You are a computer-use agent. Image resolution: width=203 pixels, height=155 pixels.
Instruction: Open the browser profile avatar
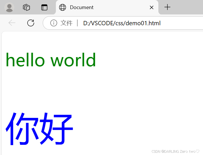click(9, 7)
